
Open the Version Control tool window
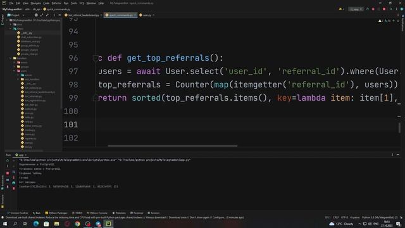tap(18, 213)
